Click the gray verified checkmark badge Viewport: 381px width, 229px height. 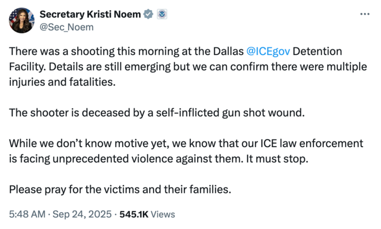pyautogui.click(x=149, y=14)
